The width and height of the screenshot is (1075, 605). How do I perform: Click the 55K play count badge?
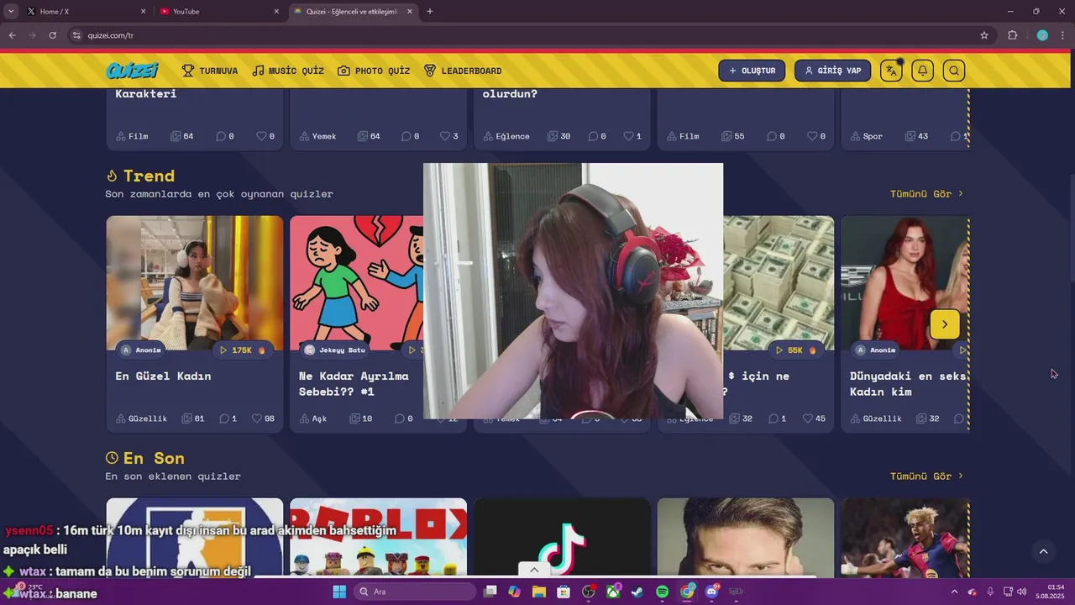(x=794, y=350)
